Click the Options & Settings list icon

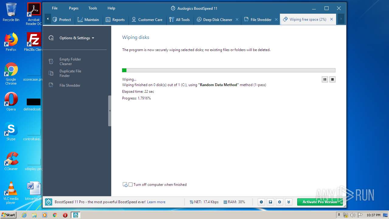[51, 38]
